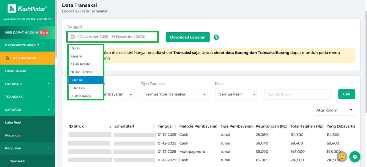Click the green help question mark icon

point(216,37)
